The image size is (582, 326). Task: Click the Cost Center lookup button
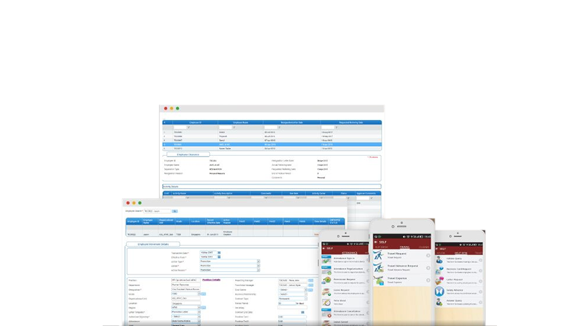point(311,289)
